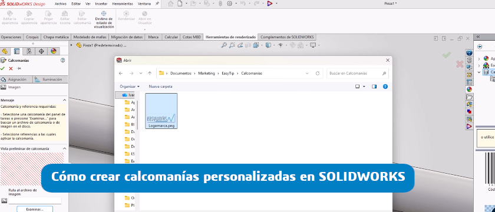Expand the Pieza1 (Predeterminado) flyout tree
The image size is (495, 212).
[x=71, y=45]
